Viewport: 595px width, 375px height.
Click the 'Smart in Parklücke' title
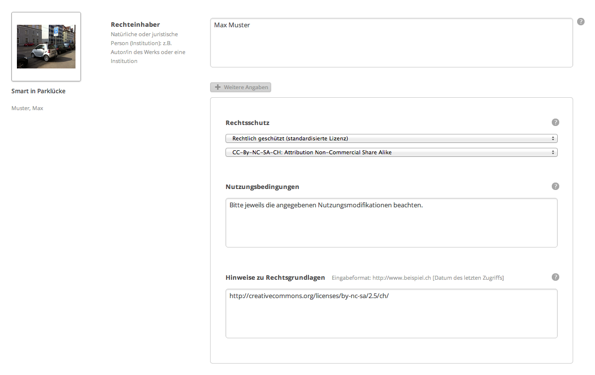pyautogui.click(x=38, y=91)
